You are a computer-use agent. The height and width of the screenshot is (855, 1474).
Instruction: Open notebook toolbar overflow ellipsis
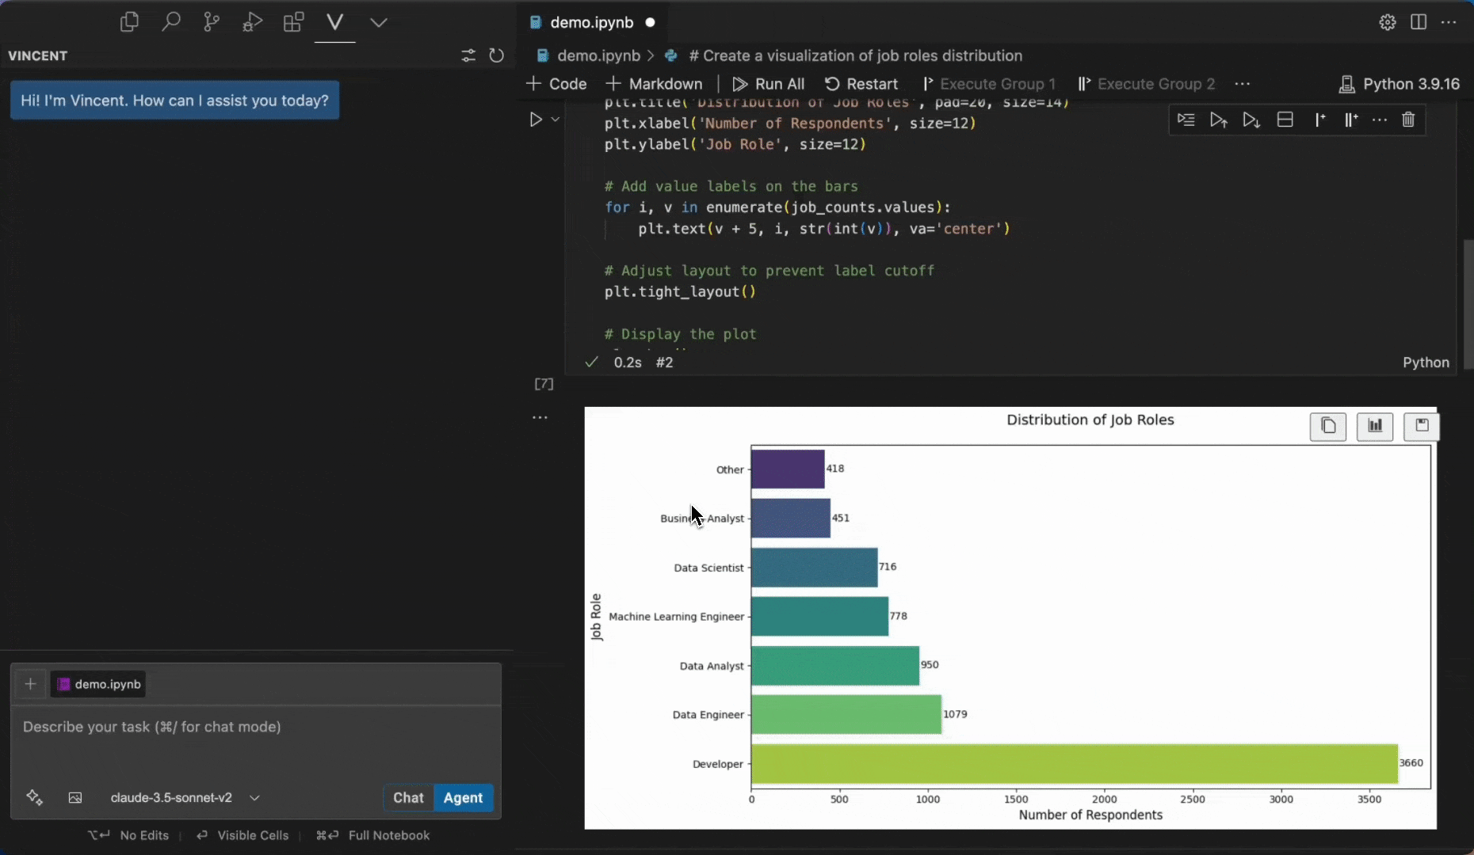1243,84
